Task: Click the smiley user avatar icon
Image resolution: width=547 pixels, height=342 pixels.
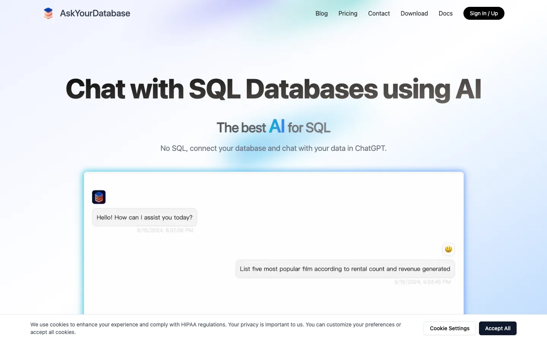Action: click(449, 249)
